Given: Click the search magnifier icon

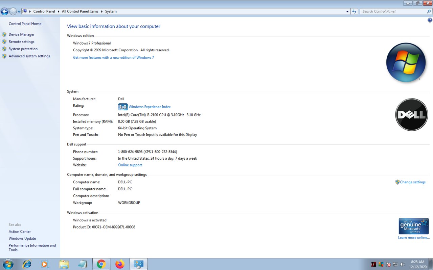Looking at the screenshot, I should [x=429, y=11].
